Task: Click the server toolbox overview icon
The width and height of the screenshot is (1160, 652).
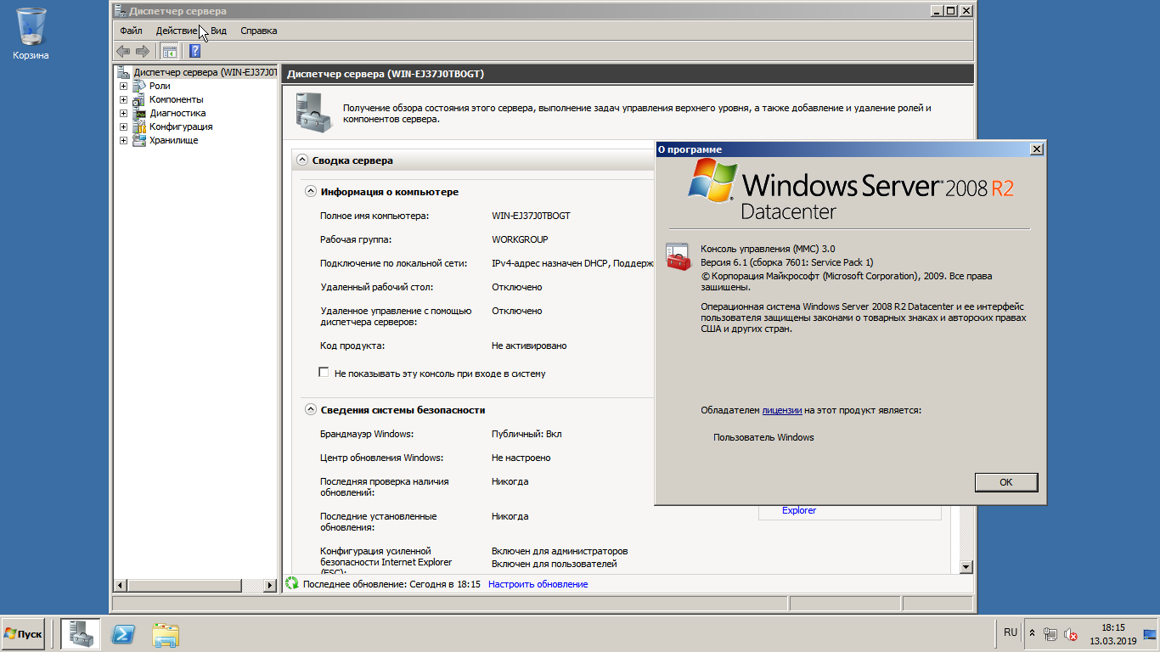Action: click(313, 113)
